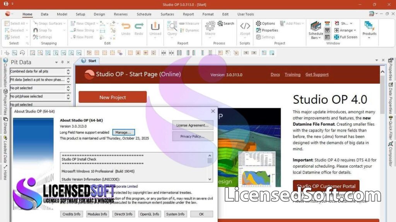Click the System Info button
Image resolution: width=396 pixels, height=222 pixels.
point(175,214)
